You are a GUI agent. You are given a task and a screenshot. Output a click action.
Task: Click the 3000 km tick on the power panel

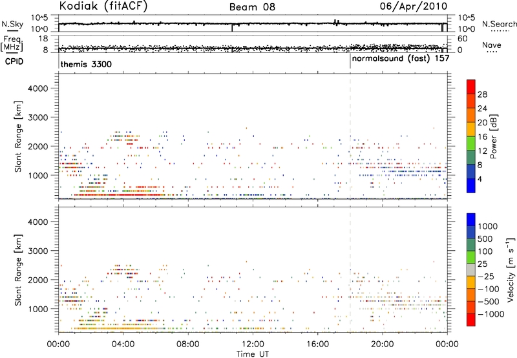37,118
